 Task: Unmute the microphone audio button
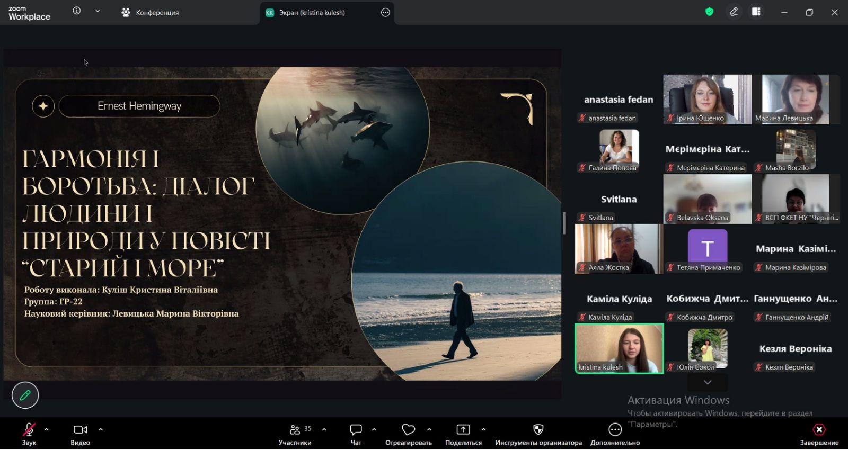(29, 429)
